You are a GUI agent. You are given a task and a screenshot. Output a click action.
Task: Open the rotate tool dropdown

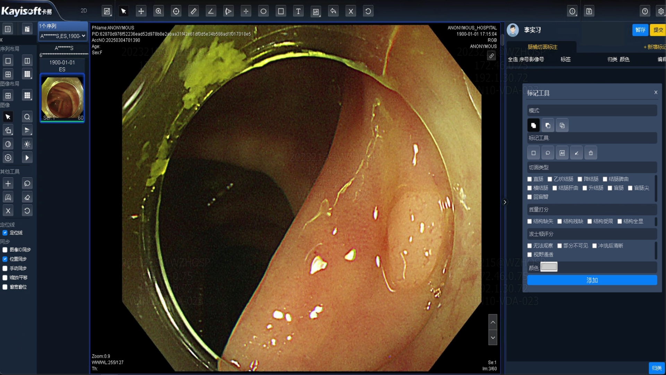8,131
